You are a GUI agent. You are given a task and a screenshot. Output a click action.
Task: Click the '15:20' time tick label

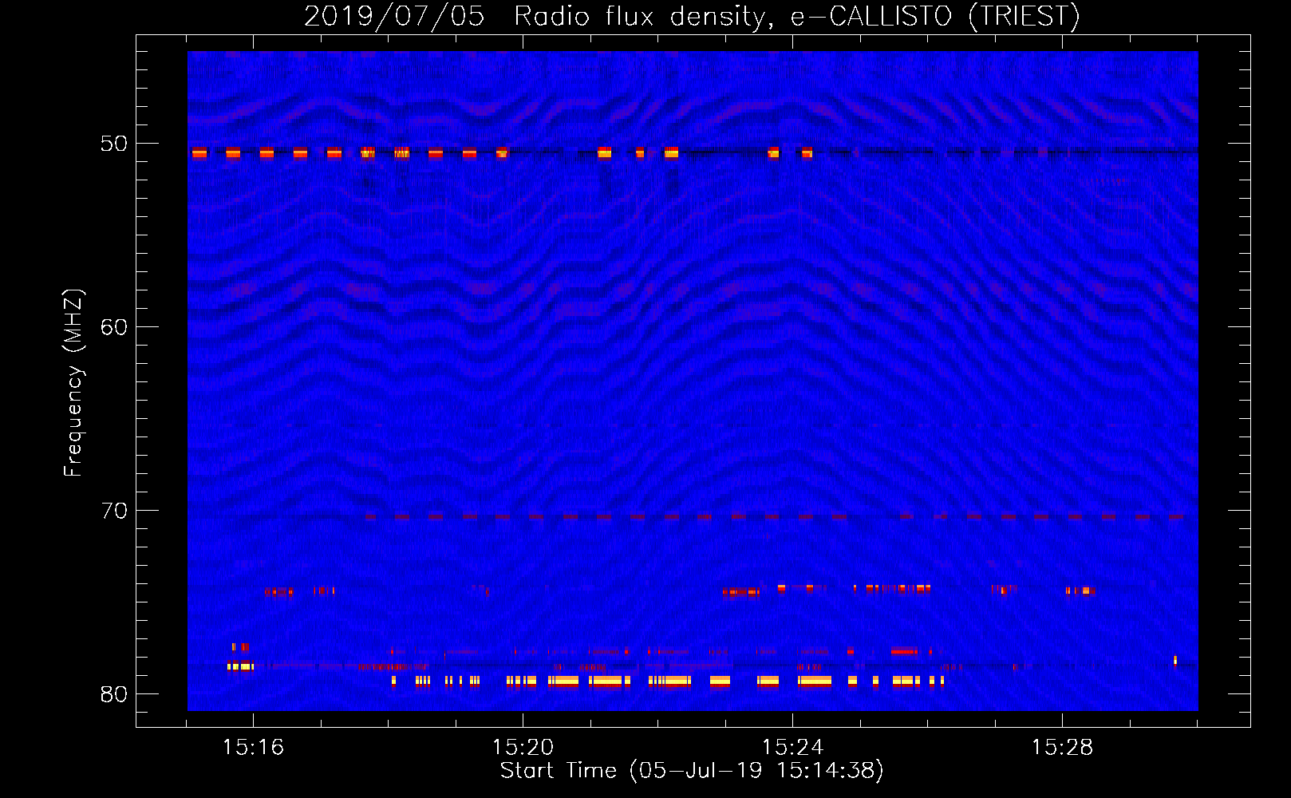click(x=523, y=748)
